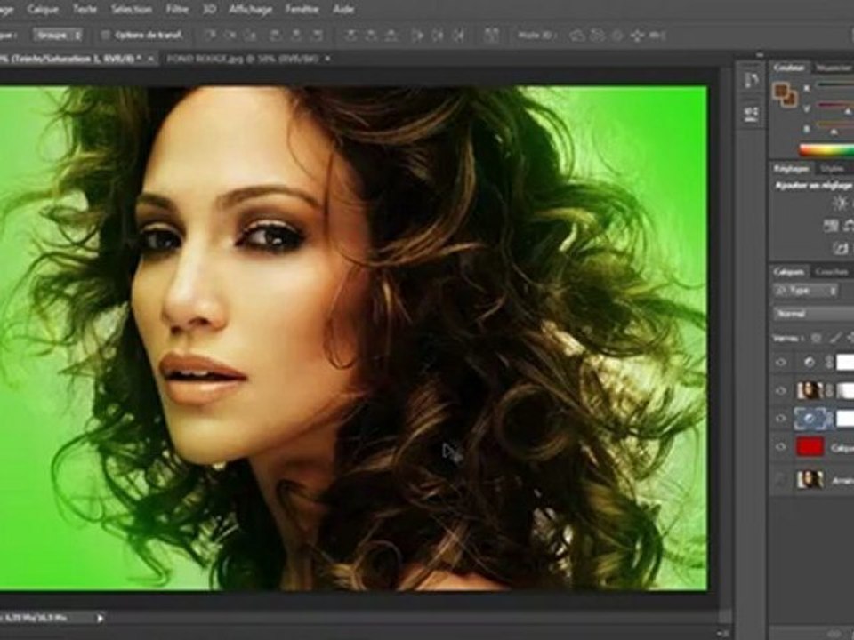The width and height of the screenshot is (854, 640).
Task: Close the Teinte/Saturation document tab
Action: (151, 59)
